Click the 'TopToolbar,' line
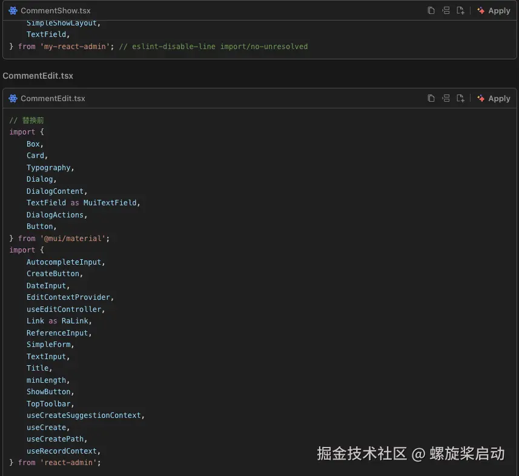Screen dimensions: 519x476 point(50,404)
